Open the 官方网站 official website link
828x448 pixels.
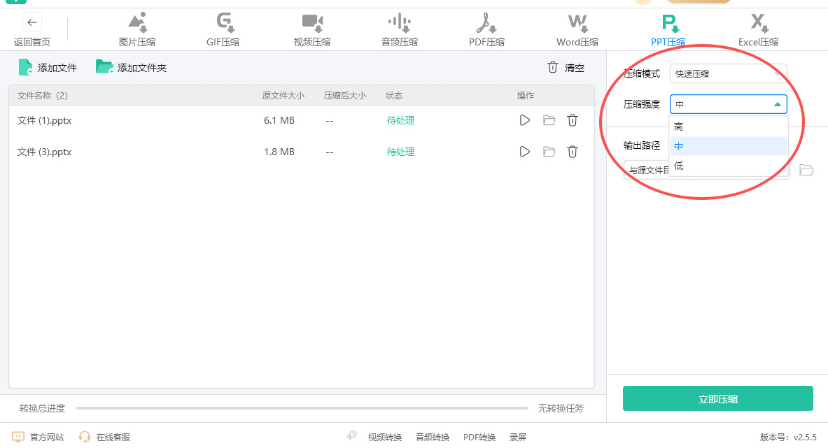click(38, 437)
